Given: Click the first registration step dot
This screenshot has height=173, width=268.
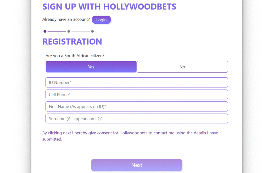Looking at the screenshot, I should tap(45, 32).
